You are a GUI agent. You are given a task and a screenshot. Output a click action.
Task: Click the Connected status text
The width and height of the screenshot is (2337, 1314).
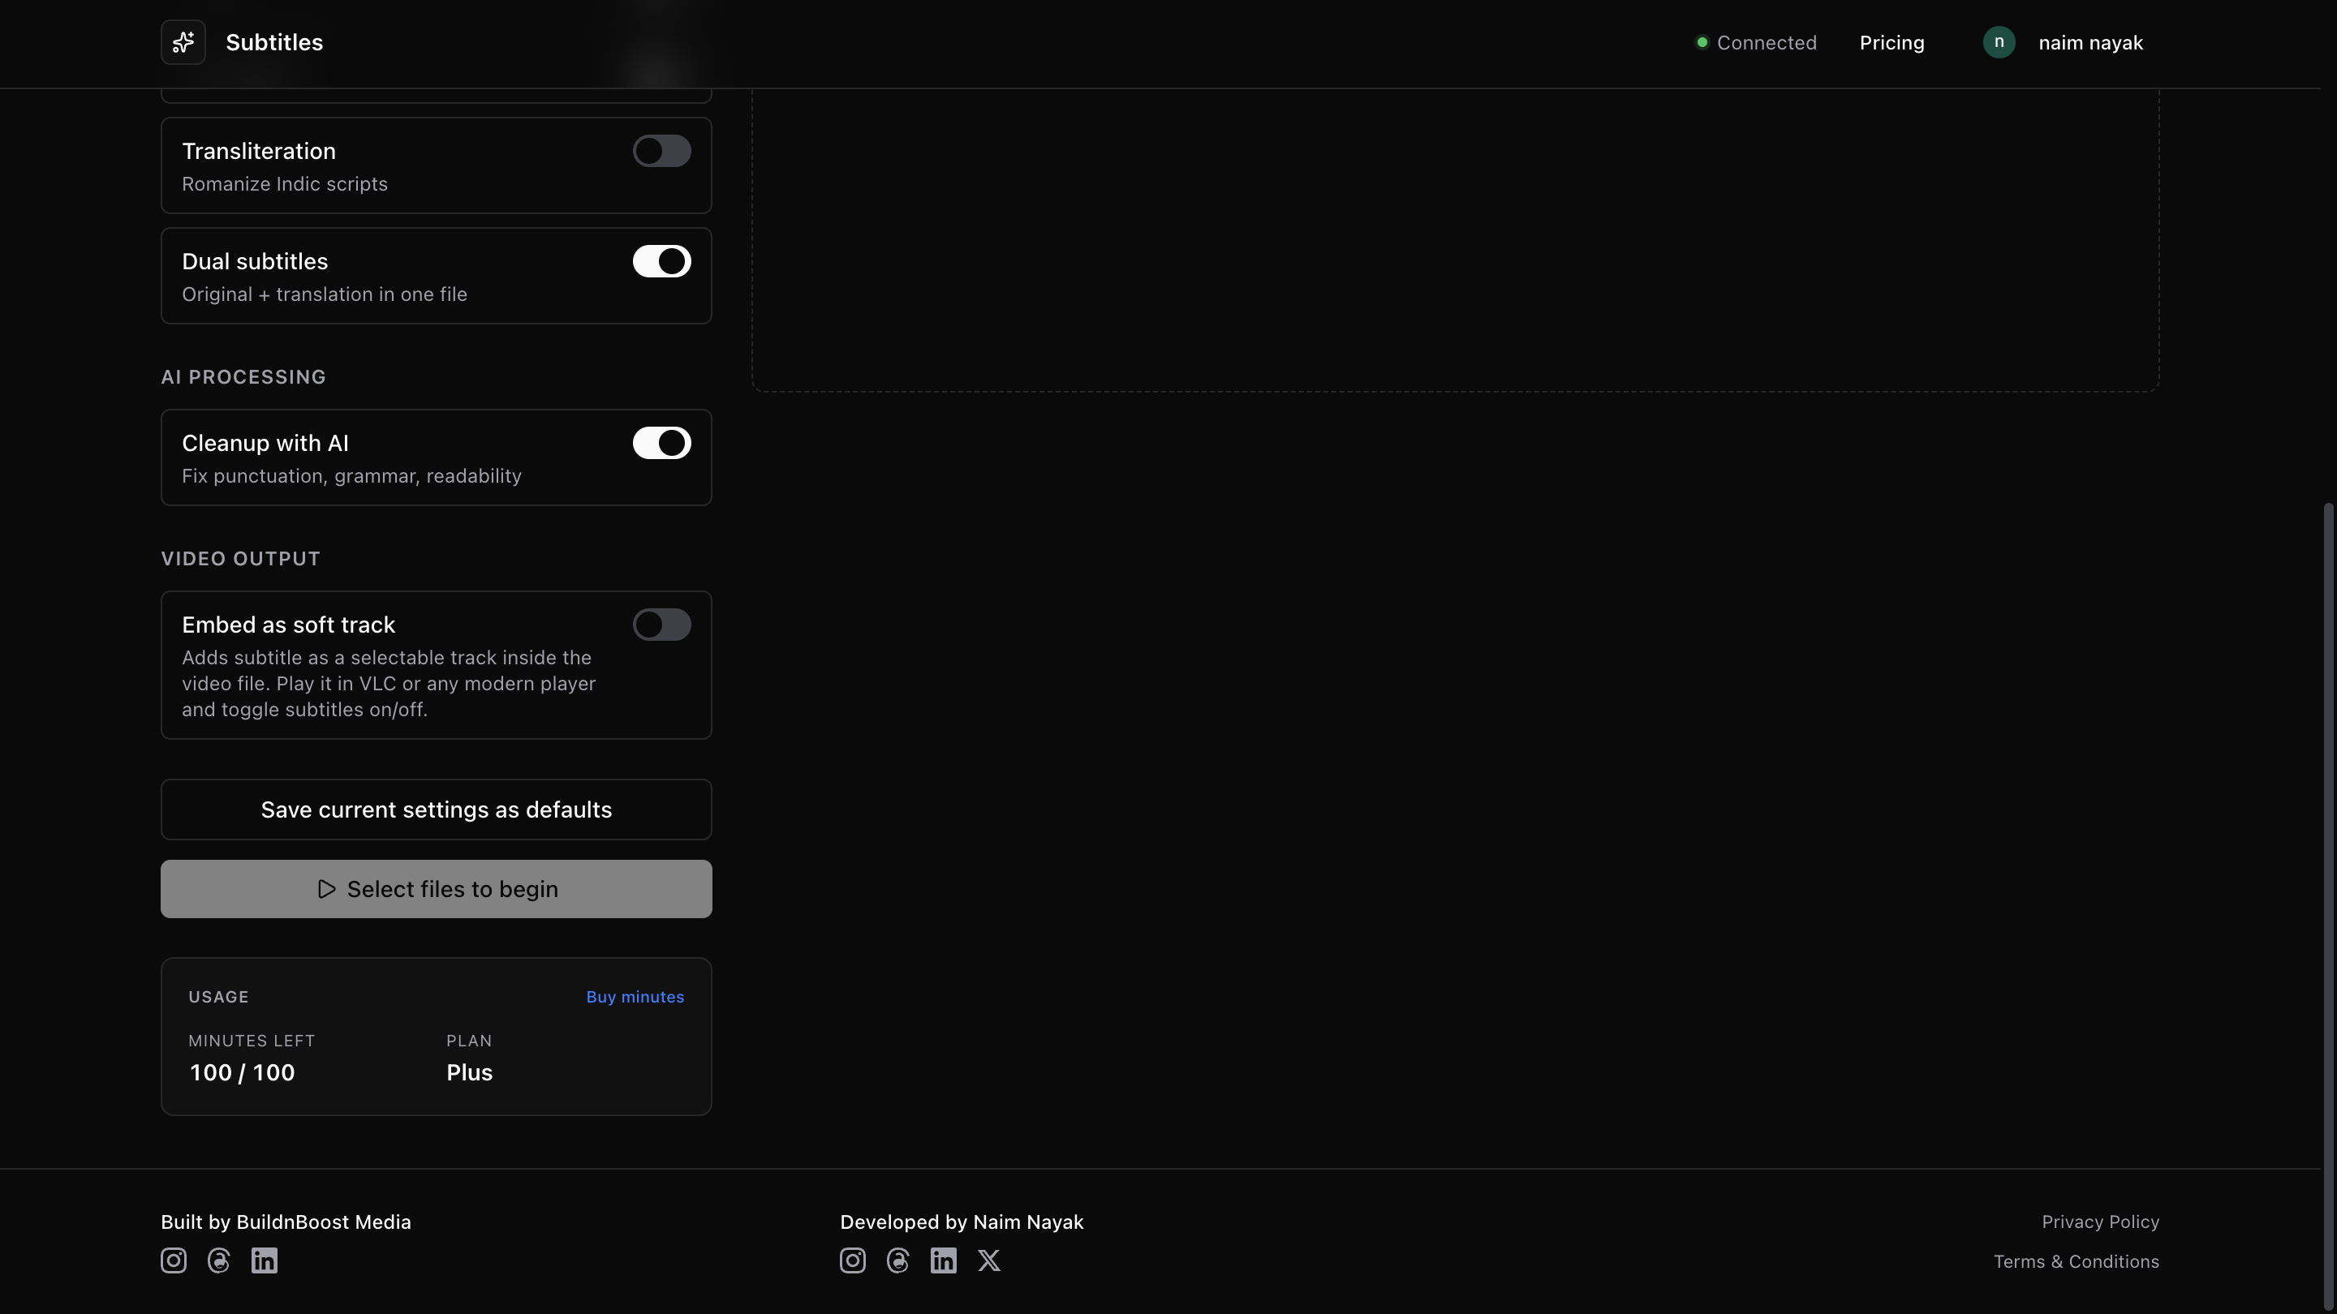click(1767, 43)
